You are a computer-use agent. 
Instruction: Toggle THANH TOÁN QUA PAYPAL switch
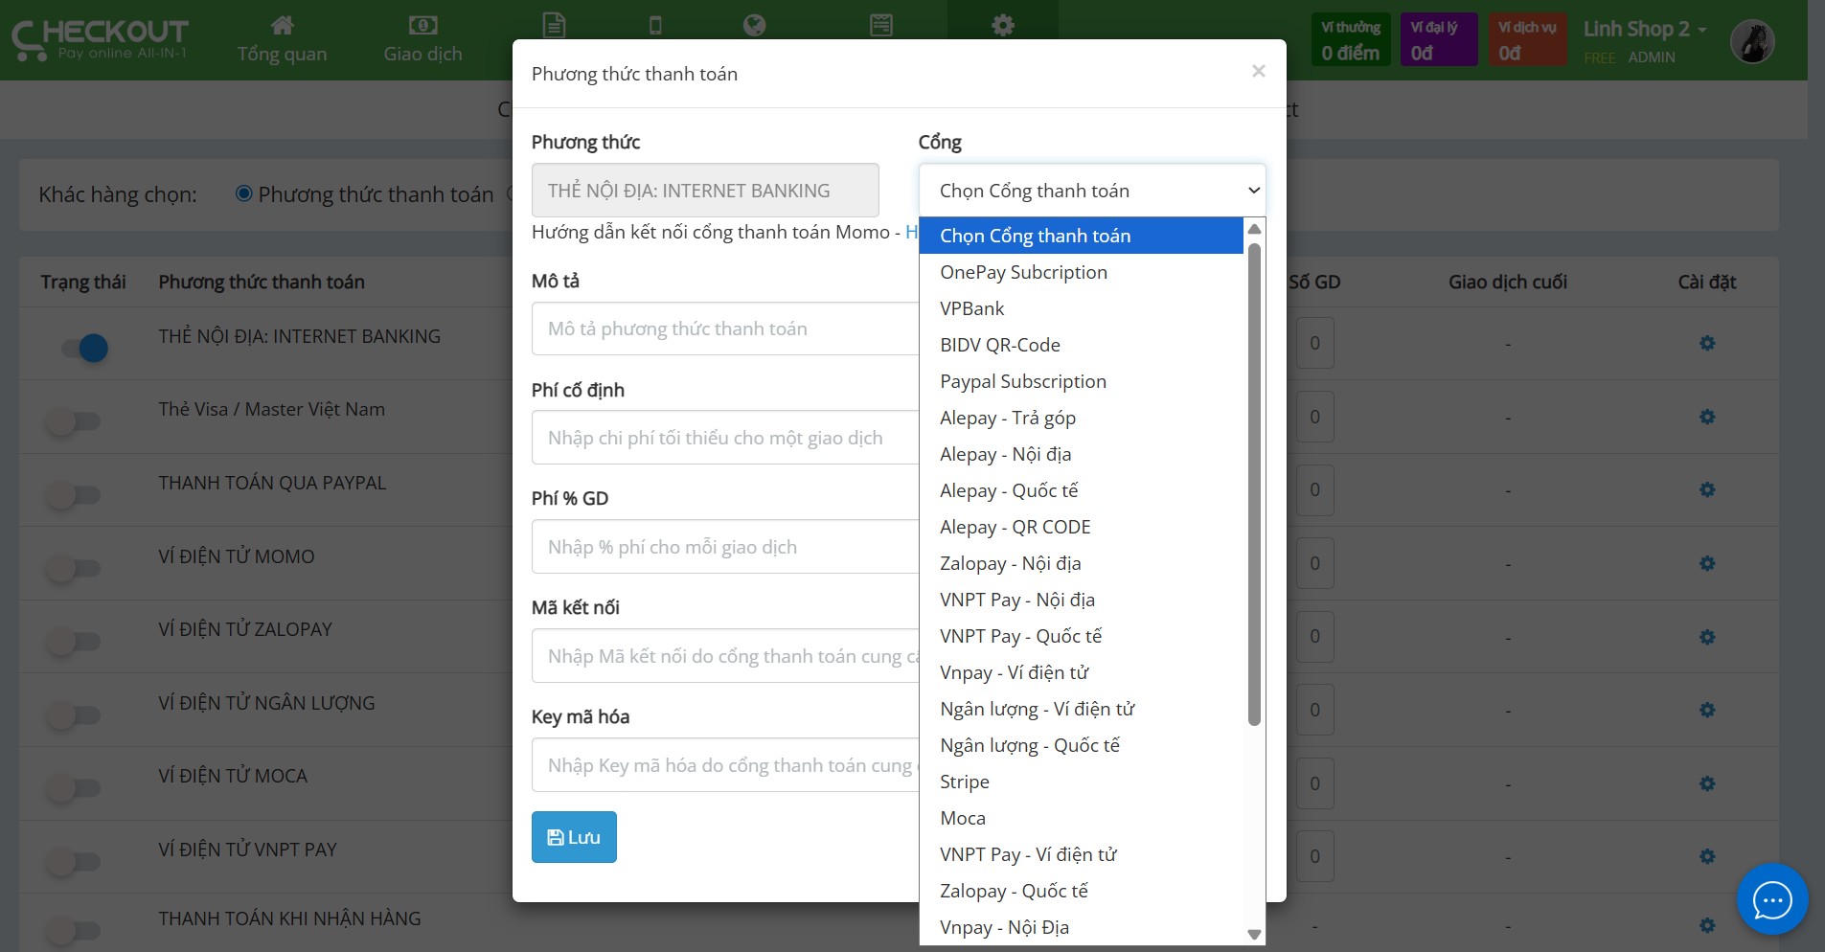point(75,495)
